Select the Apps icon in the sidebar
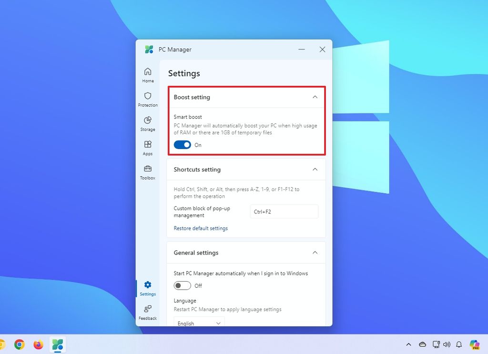Screen dimensions: 488x354 coord(148,147)
